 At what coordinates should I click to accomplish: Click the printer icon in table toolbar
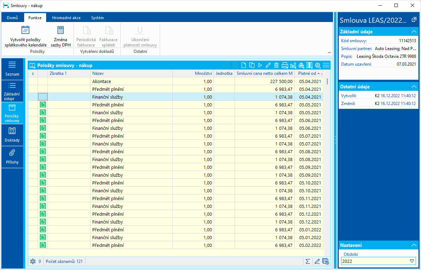tap(285, 65)
